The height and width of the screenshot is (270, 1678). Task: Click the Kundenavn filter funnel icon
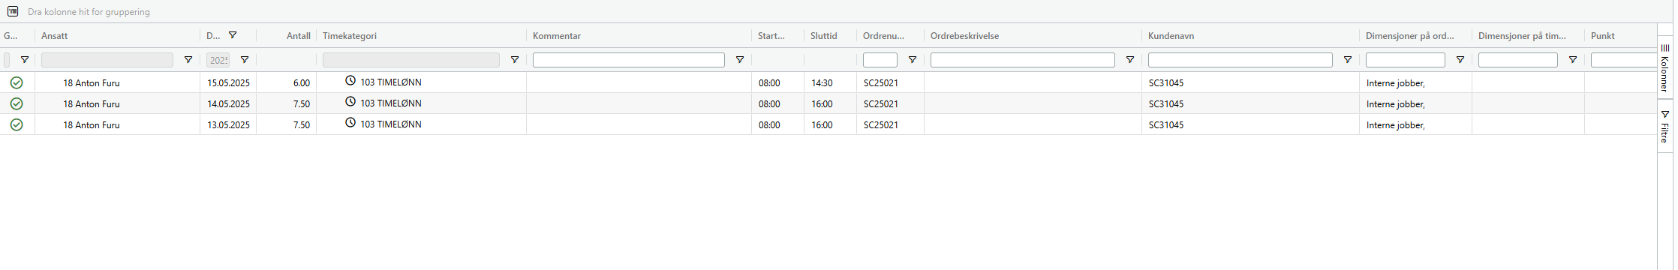[1348, 60]
